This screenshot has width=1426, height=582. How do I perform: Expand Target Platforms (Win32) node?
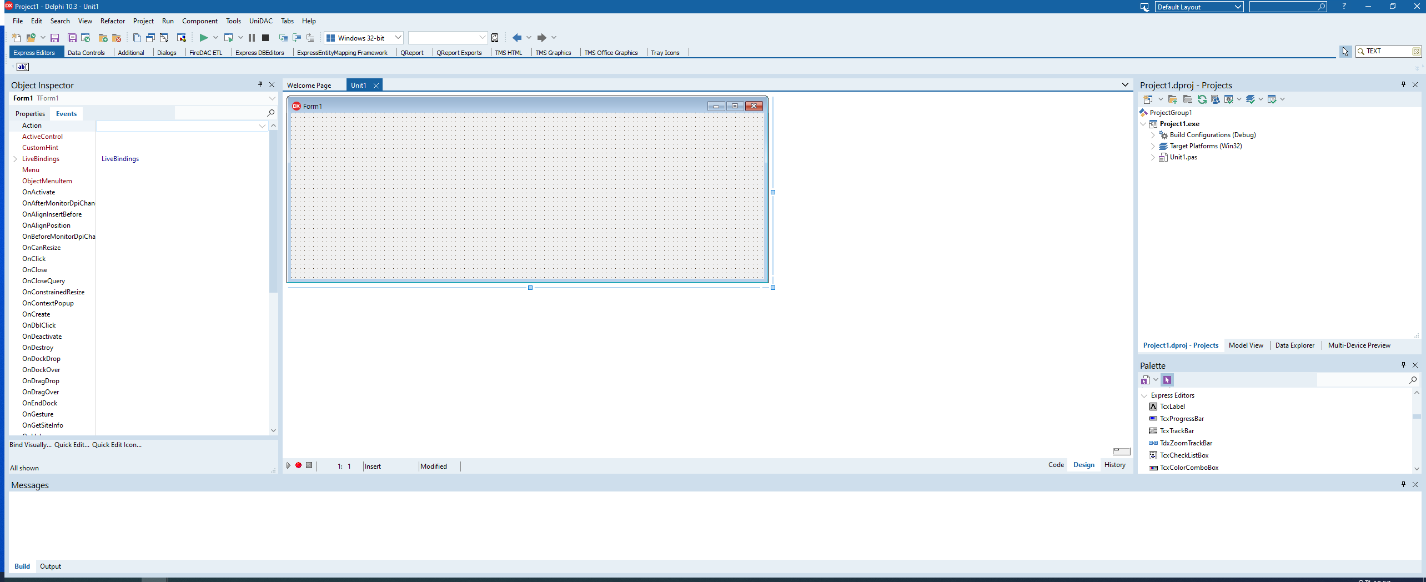coord(1153,146)
